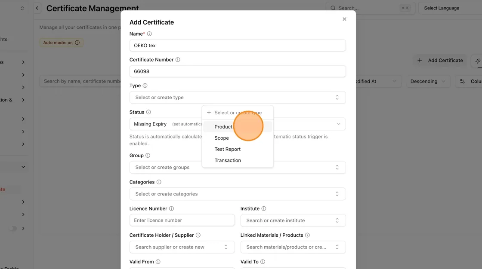Image resolution: width=482 pixels, height=269 pixels.
Task: Click the top Search bar
Action: coord(371,8)
